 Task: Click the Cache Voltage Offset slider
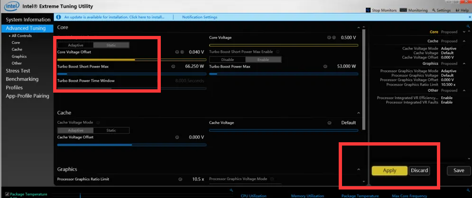(x=131, y=145)
